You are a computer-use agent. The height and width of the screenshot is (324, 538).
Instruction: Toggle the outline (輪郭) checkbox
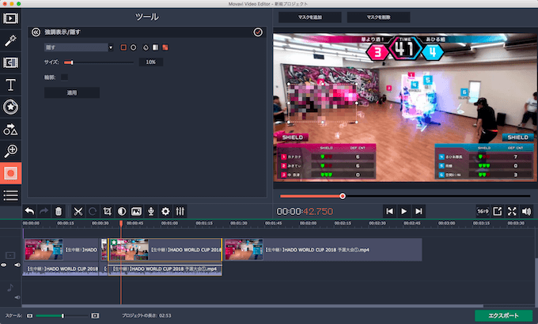point(64,77)
